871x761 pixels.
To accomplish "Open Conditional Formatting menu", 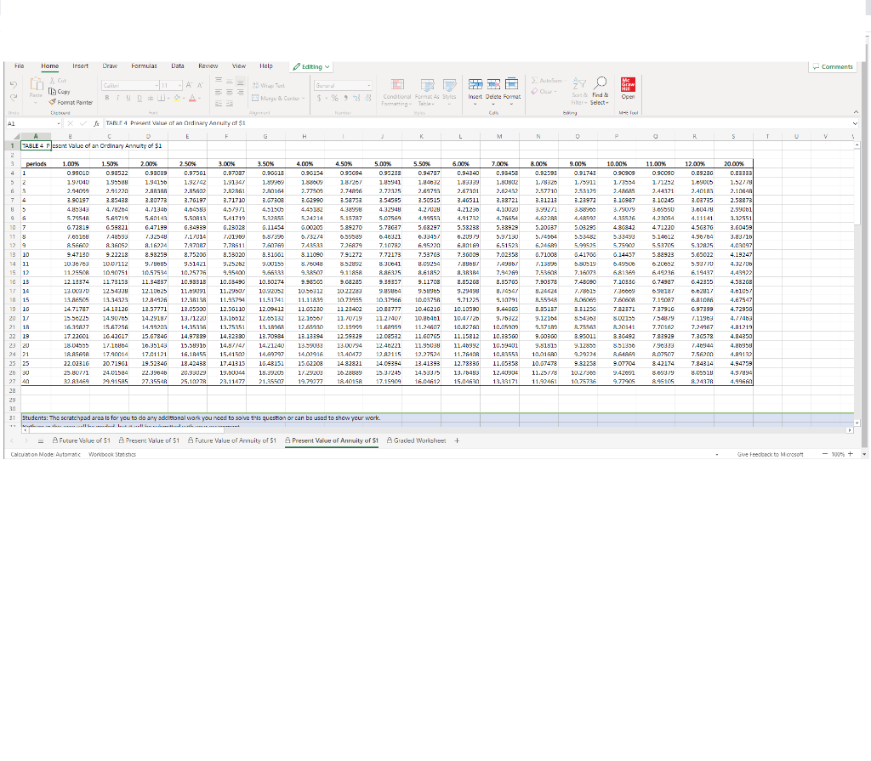I will pos(396,92).
